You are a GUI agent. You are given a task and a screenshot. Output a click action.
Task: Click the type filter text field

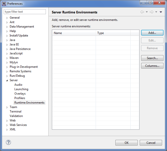25,11
